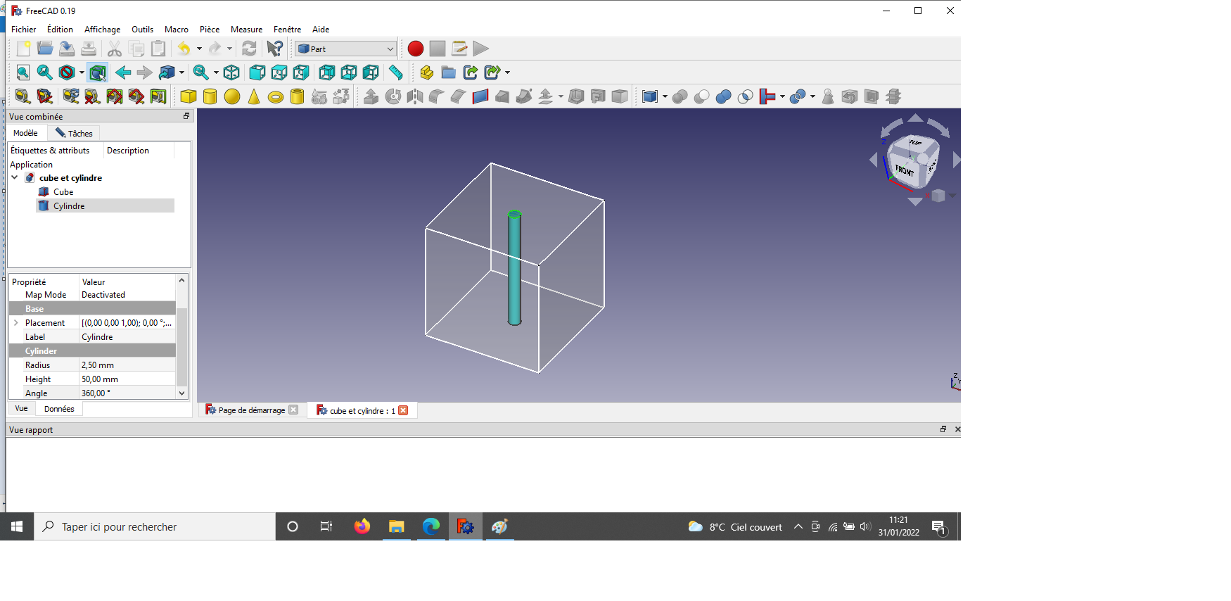
Task: Click the sphere primitive icon
Action: tap(232, 96)
